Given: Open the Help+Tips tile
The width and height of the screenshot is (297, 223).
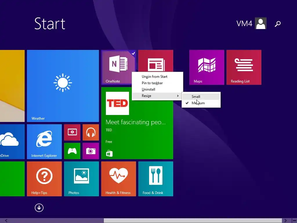Looking at the screenshot, I should click(44, 179).
